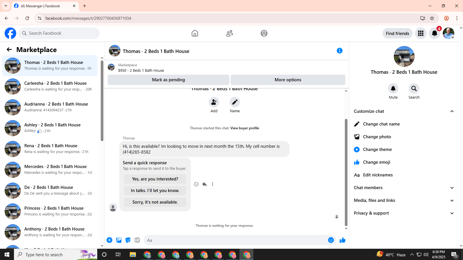Reload the page in browser
The height and width of the screenshot is (260, 463).
pyautogui.click(x=27, y=18)
